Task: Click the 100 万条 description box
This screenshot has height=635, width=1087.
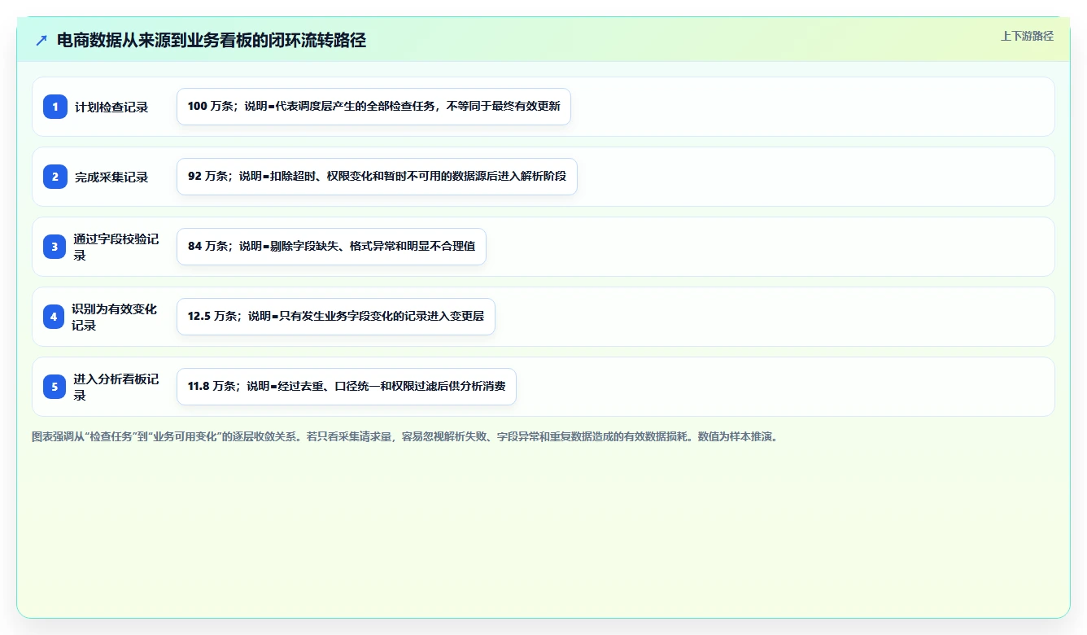Action: [374, 107]
